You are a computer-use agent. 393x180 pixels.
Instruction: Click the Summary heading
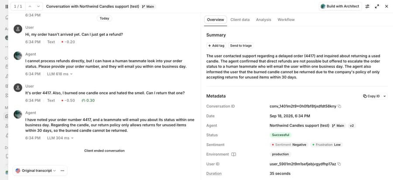(216, 35)
